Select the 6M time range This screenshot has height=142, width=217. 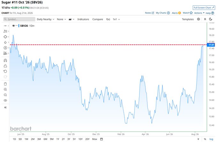coord(45,139)
